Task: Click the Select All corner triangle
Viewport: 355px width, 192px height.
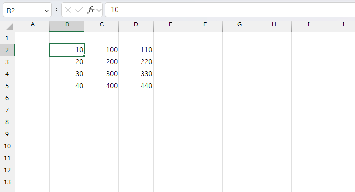Action: pyautogui.click(x=10, y=26)
